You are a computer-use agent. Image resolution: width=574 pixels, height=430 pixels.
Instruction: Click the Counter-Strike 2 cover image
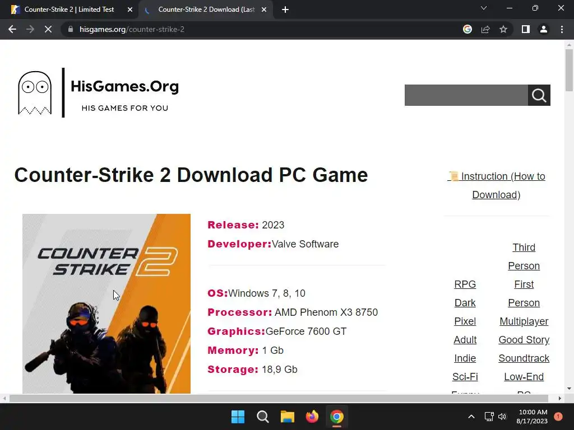pos(107,304)
